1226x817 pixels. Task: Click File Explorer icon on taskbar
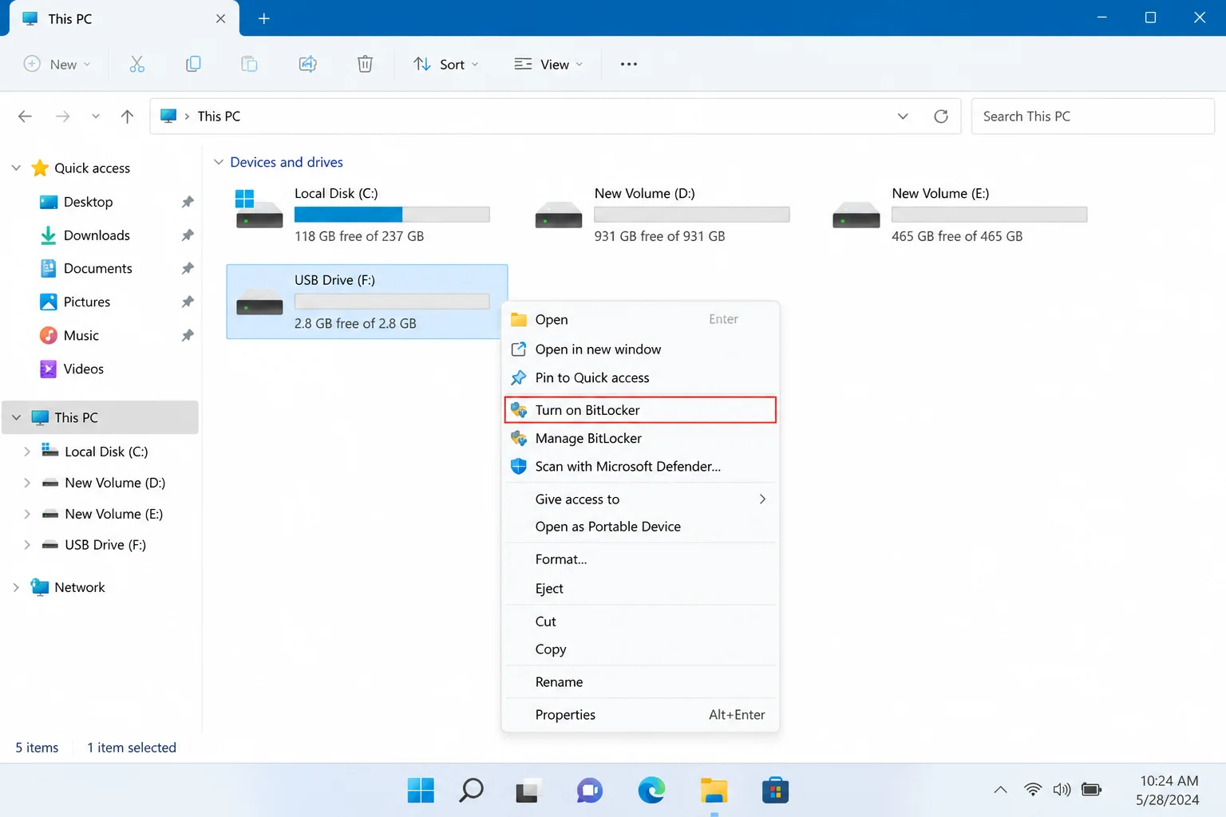714,791
